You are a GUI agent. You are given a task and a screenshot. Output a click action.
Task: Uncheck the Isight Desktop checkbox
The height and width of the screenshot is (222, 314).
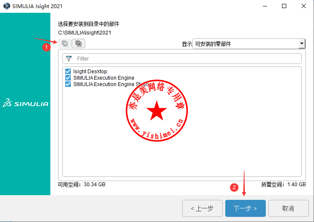[68, 72]
